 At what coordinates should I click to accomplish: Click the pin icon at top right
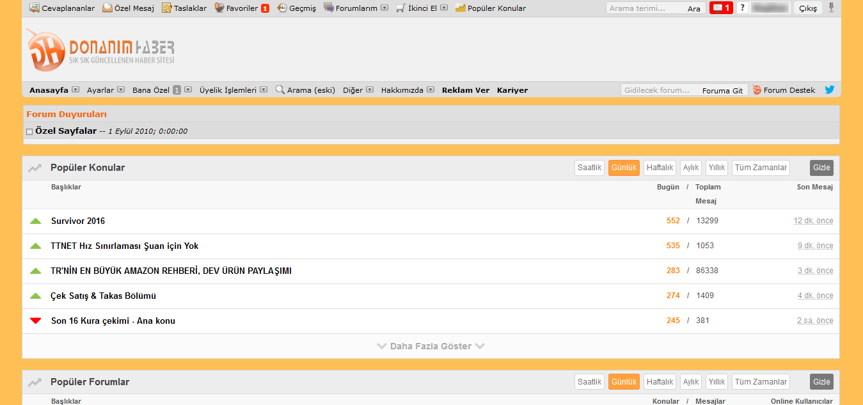(x=831, y=8)
